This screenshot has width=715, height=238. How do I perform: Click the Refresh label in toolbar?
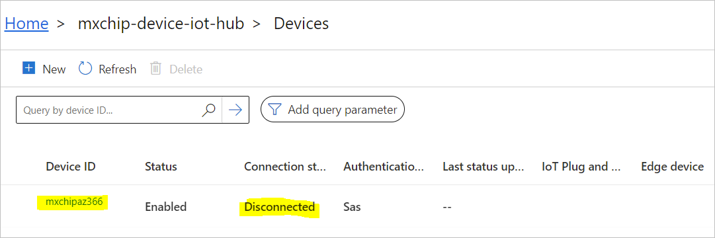(118, 69)
